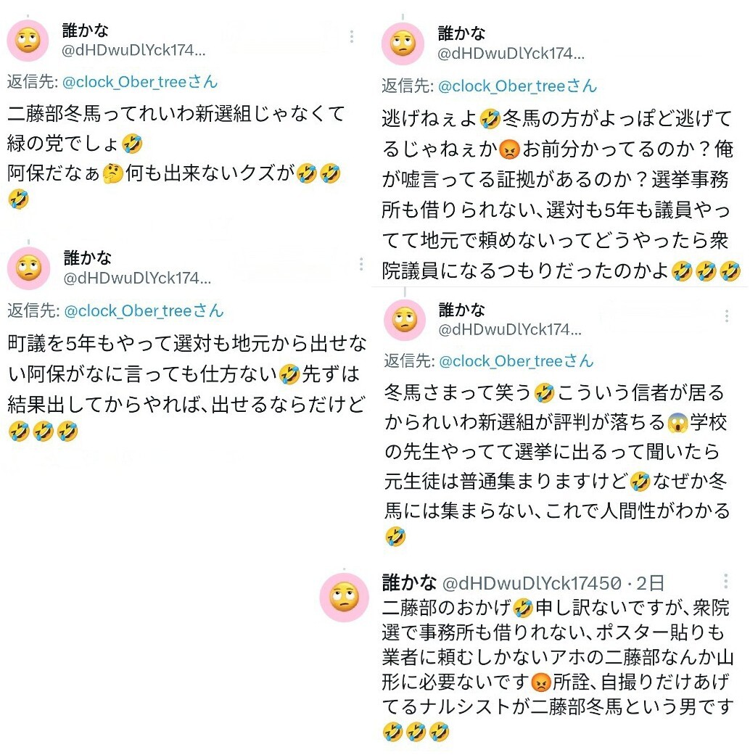Open @clock_Ober_tree reply link in 逃げねぇよ tweet
This screenshot has height=755, width=750.
click(x=517, y=86)
